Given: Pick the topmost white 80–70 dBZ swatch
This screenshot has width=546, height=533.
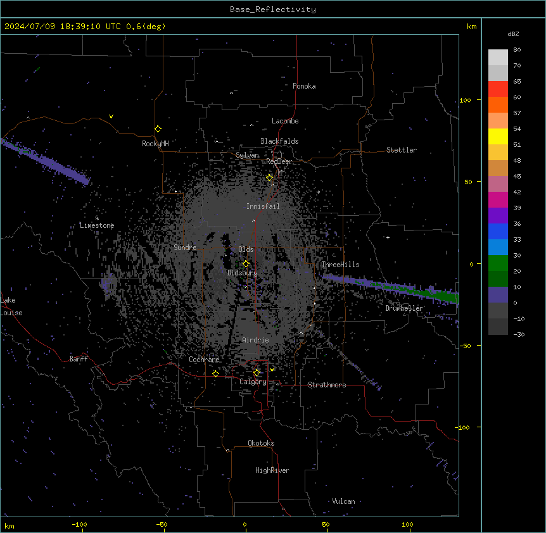Looking at the screenshot, I should tap(498, 58).
